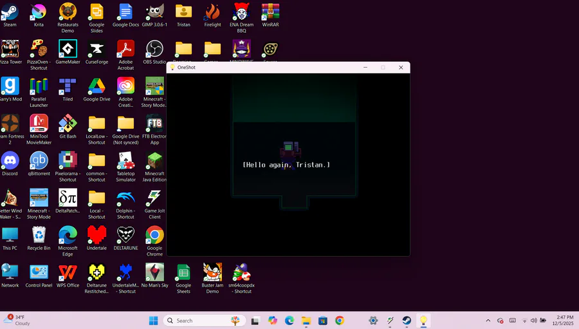Open the Windows Start menu

(x=153, y=321)
